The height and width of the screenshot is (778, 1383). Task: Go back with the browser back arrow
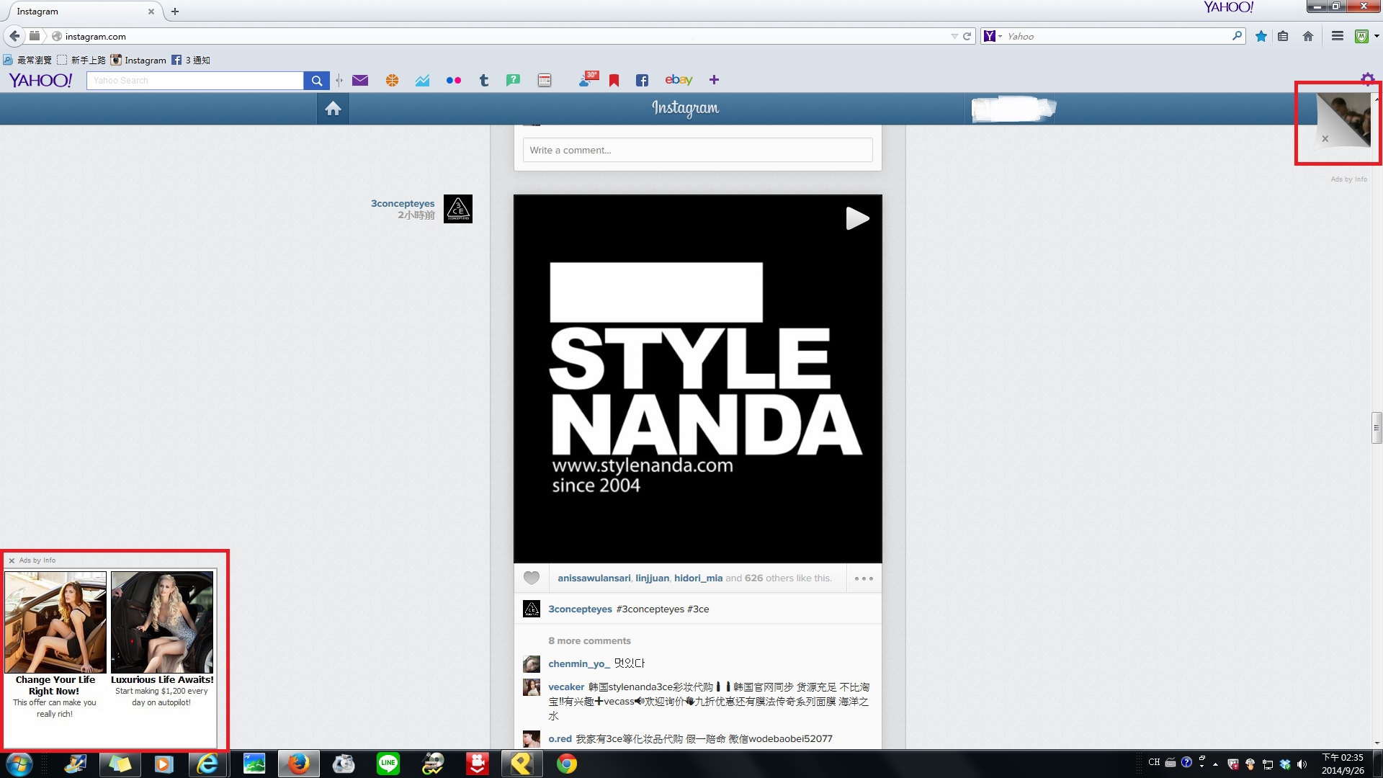[x=14, y=36]
